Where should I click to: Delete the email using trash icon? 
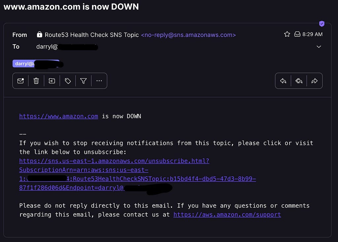click(36, 81)
